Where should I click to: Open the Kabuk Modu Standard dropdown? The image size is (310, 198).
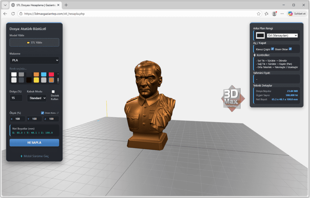click(37, 98)
